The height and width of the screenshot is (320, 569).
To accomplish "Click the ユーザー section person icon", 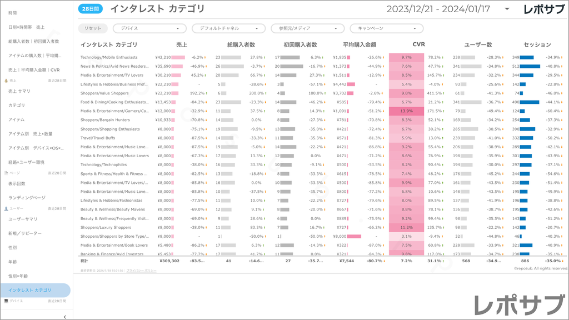I will coord(6,208).
